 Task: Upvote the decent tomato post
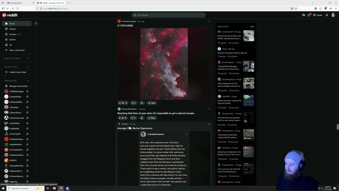[119, 118]
